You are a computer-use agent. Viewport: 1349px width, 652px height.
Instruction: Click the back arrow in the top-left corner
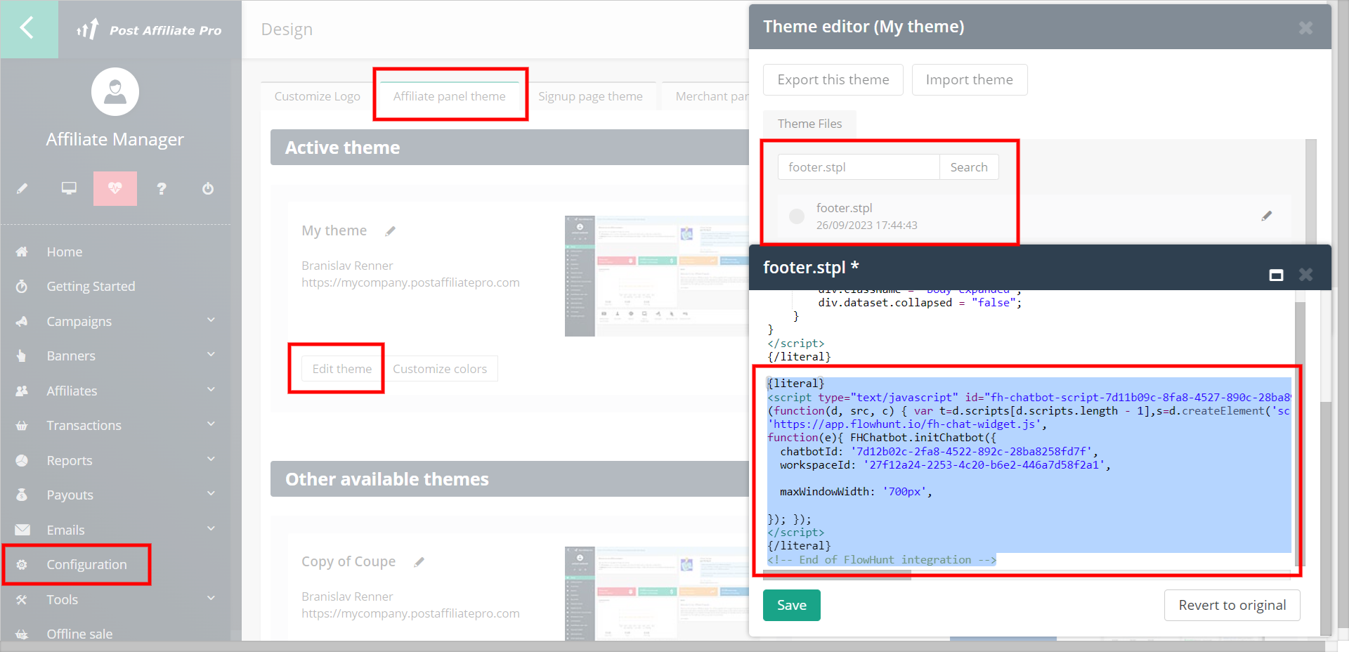27,28
